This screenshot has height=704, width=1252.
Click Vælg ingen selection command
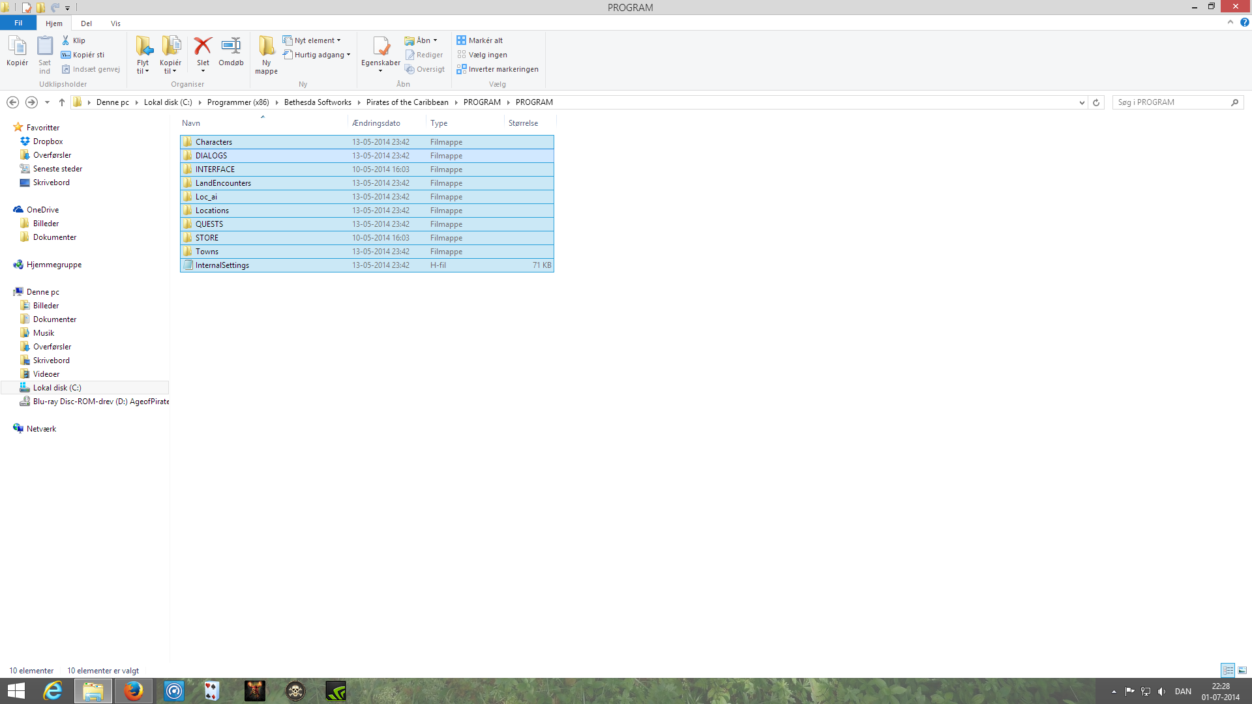pos(482,55)
